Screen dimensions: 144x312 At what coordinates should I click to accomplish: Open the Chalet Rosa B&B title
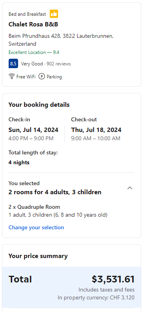coord(33,24)
